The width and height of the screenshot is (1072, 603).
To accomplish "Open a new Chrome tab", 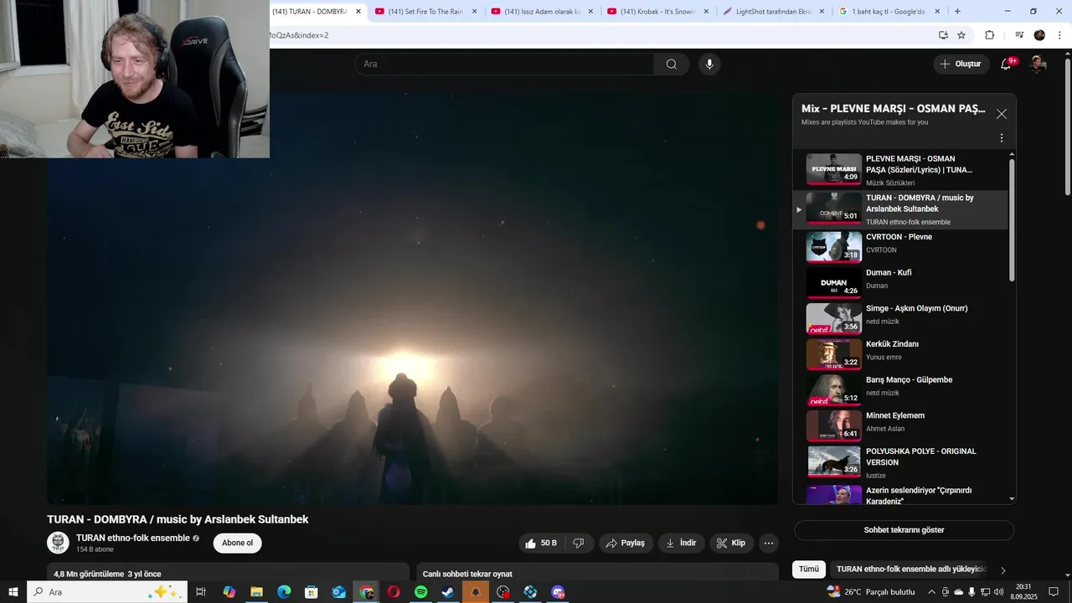I will point(957,12).
